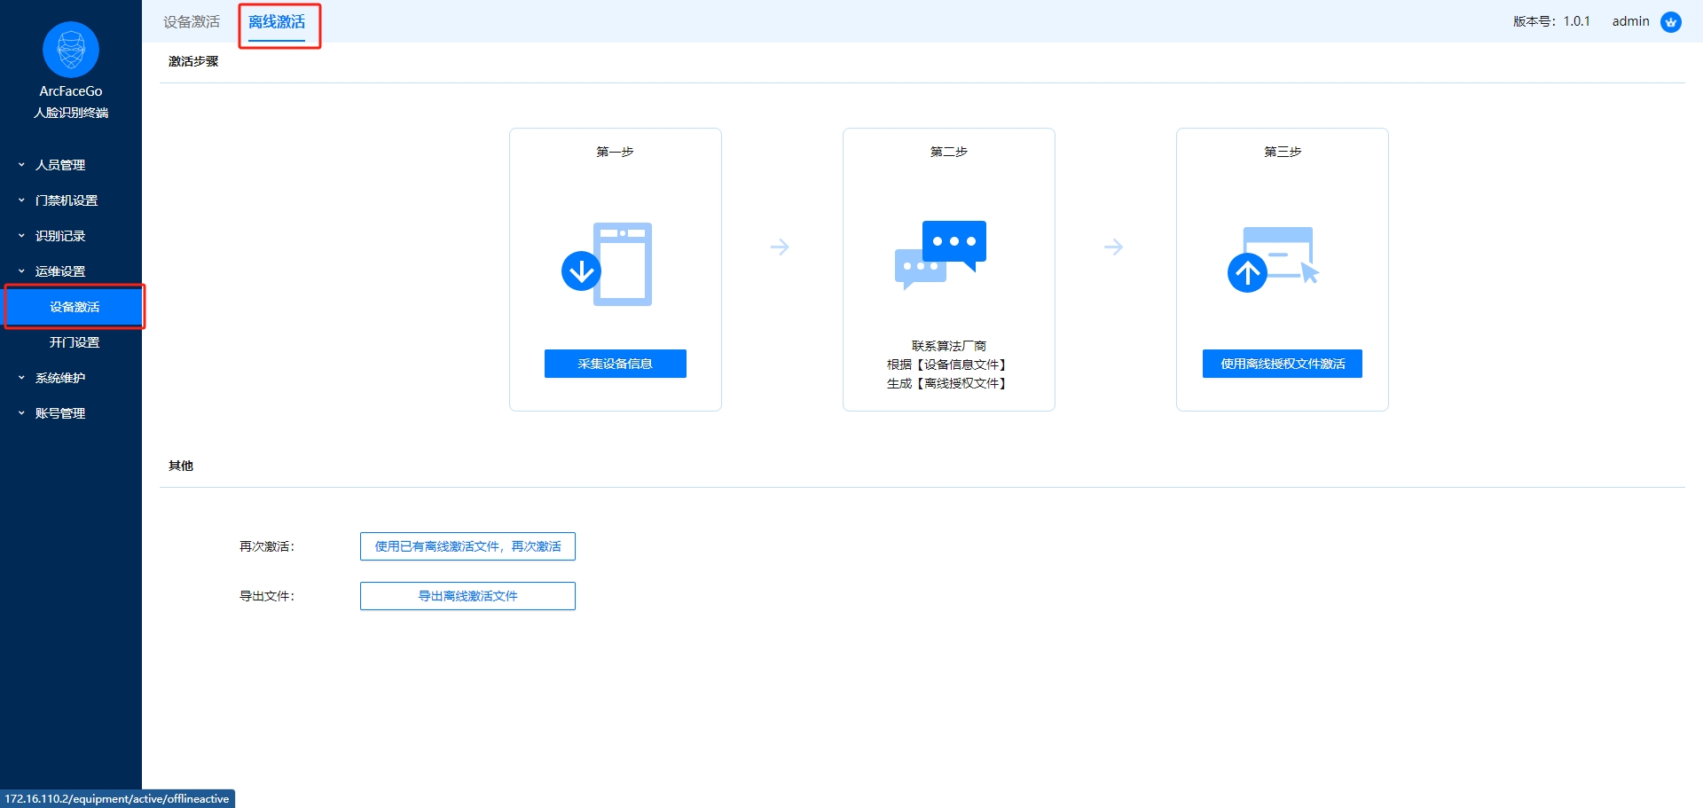This screenshot has width=1703, height=808.
Task: Click the 第二步 step title
Action: point(949,152)
